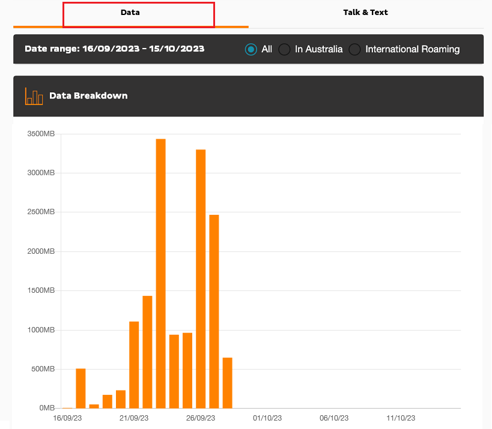Viewport: 492px width, 429px height.
Task: Select the 1100MB bar at 21/09/23
Action: click(133, 366)
